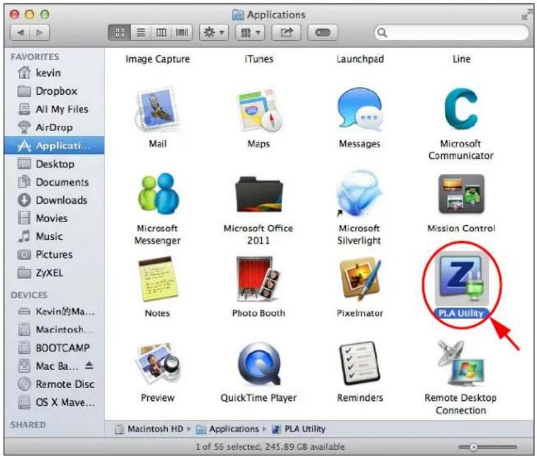
Task: Select the Macintosh volume in sidebar
Action: pyautogui.click(x=54, y=330)
